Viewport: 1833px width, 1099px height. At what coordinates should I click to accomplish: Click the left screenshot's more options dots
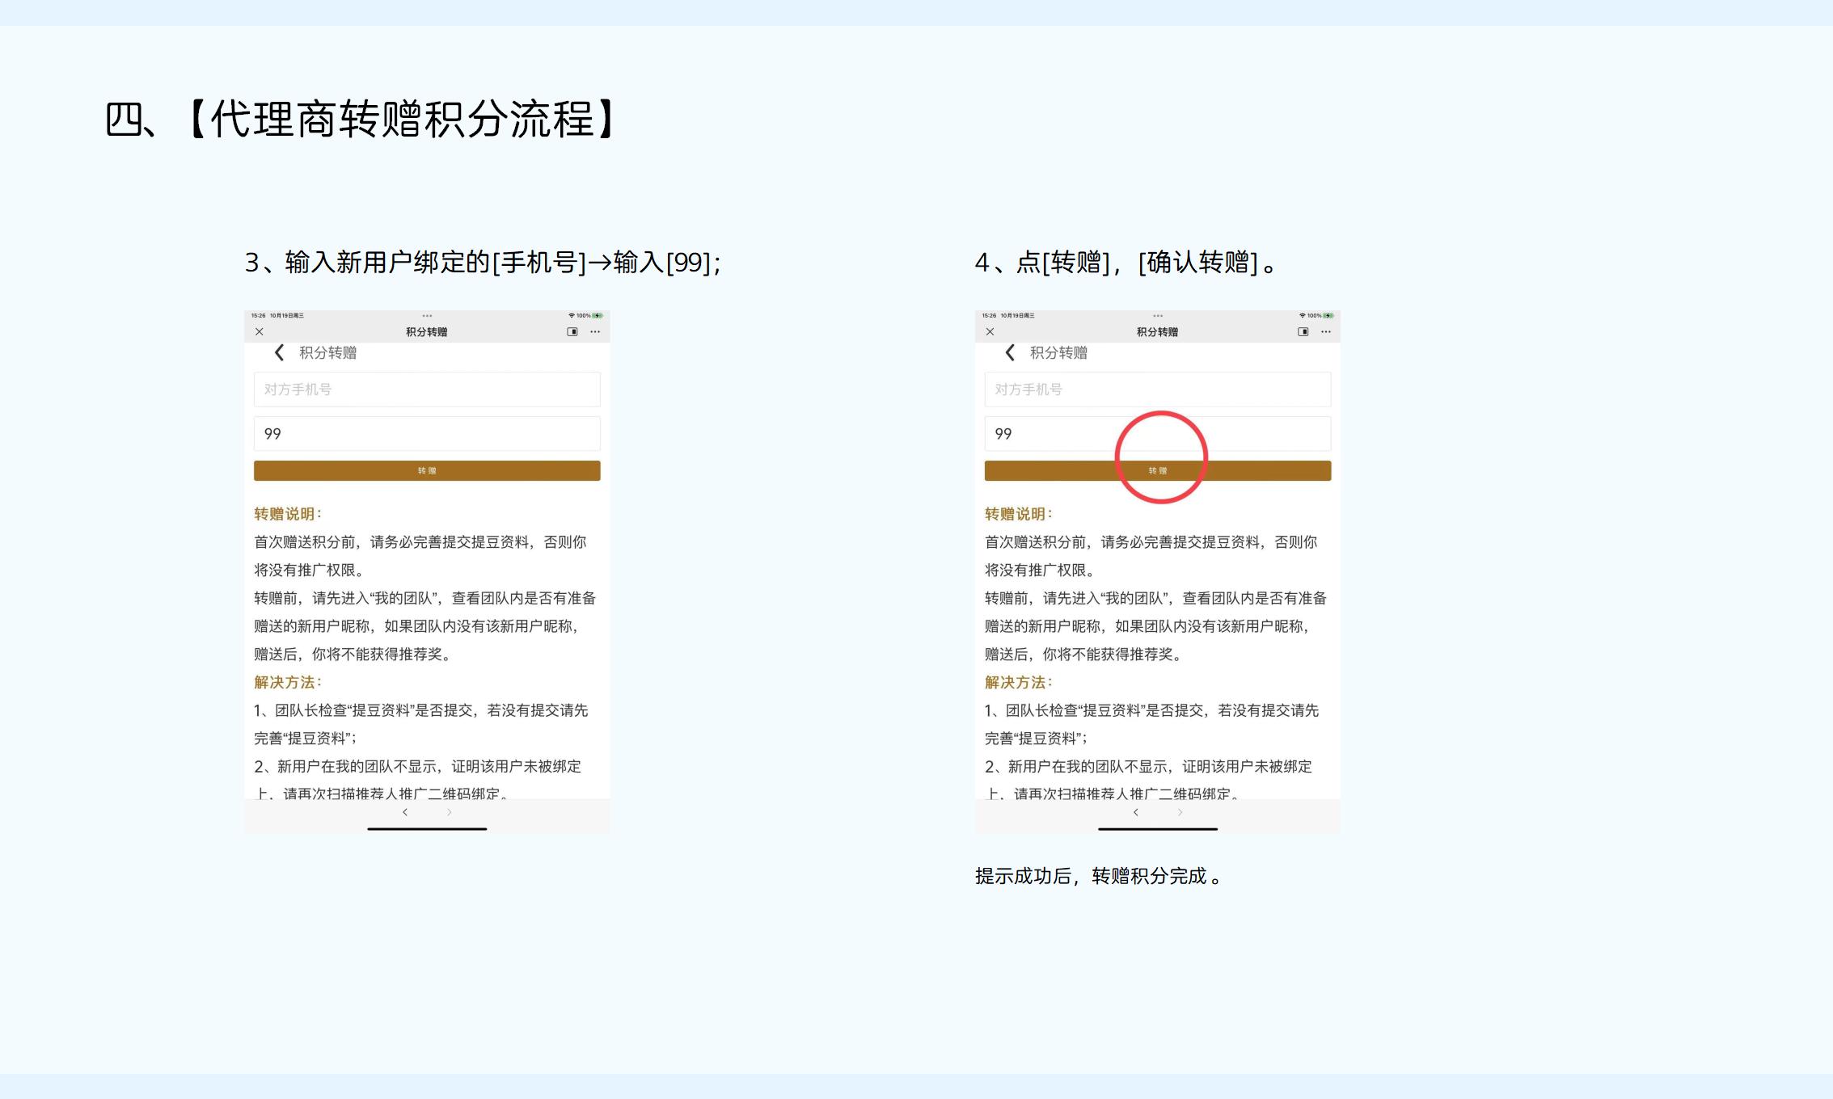[x=595, y=332]
